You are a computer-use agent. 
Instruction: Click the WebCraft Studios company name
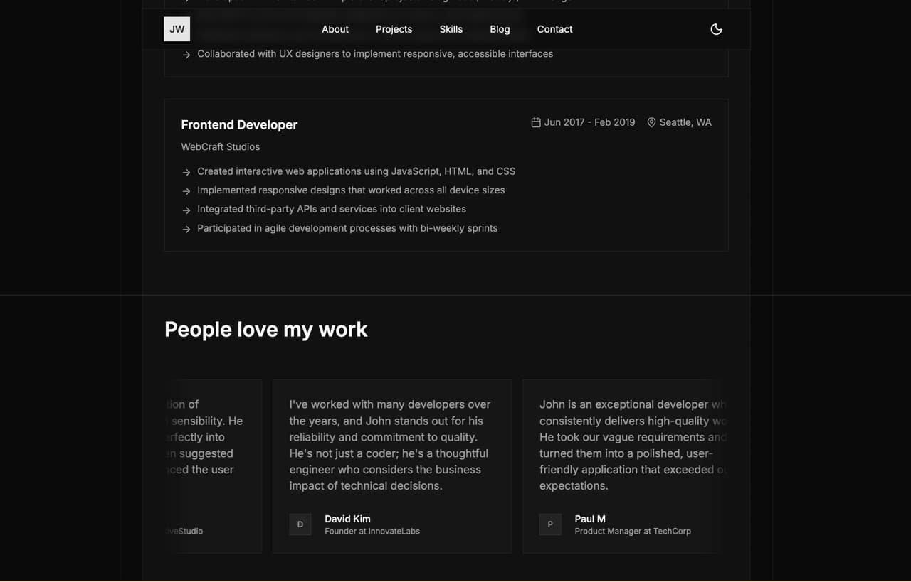[221, 146]
